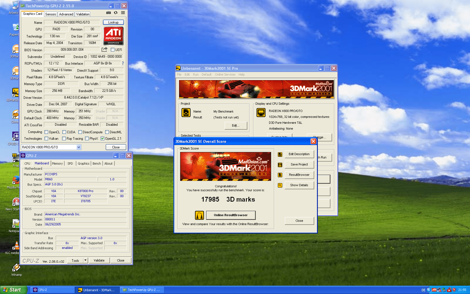470x294 pixels.
Task: Click the Save Project floppy icon
Action: click(x=280, y=165)
